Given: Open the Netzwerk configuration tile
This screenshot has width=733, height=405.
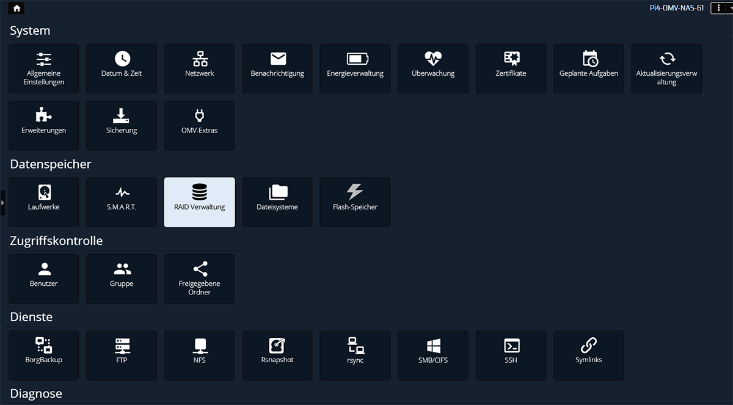Looking at the screenshot, I should (x=199, y=68).
